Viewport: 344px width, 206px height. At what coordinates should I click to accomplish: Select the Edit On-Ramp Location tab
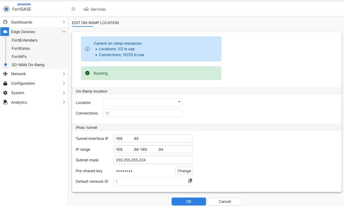coord(95,23)
